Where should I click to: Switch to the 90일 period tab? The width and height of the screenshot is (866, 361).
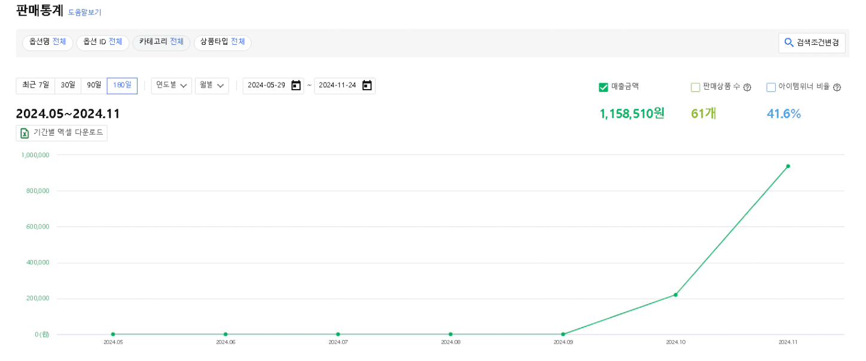[x=94, y=85]
